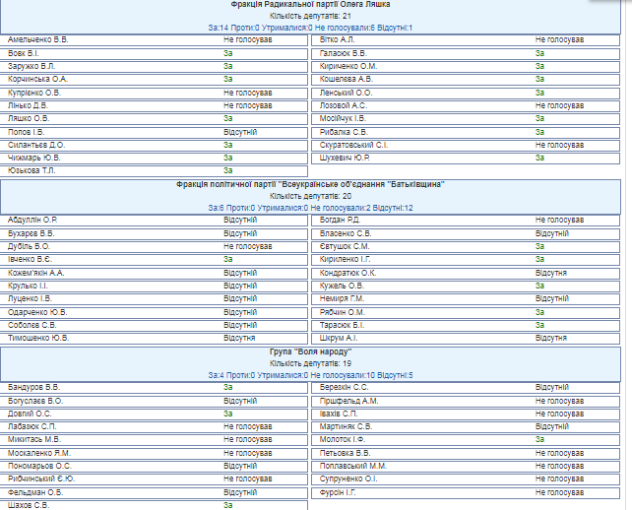Image resolution: width=632 pixels, height=510 pixels.
Task: Click the vote cell beside Галасюк В.В.
Action: pyautogui.click(x=539, y=53)
